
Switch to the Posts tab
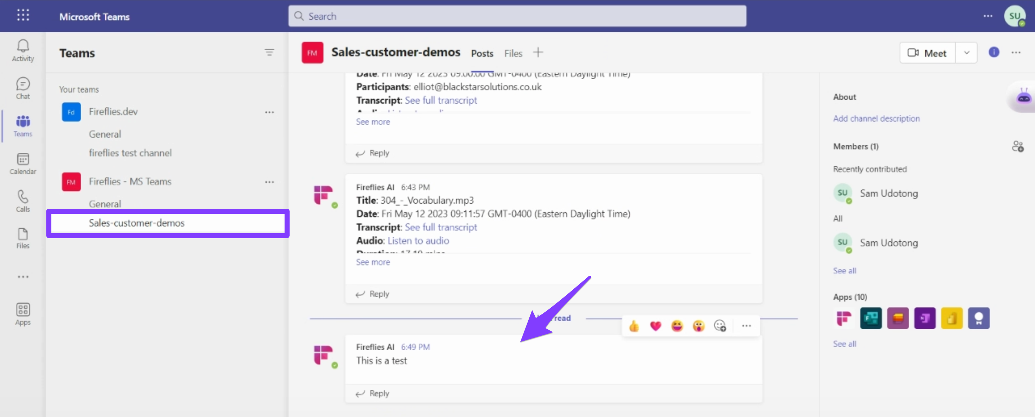point(482,53)
